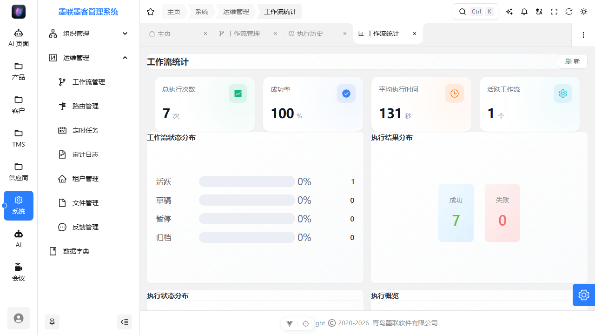595x335 pixels.
Task: Open 反馈管理 in the side menu
Action: [88, 227]
